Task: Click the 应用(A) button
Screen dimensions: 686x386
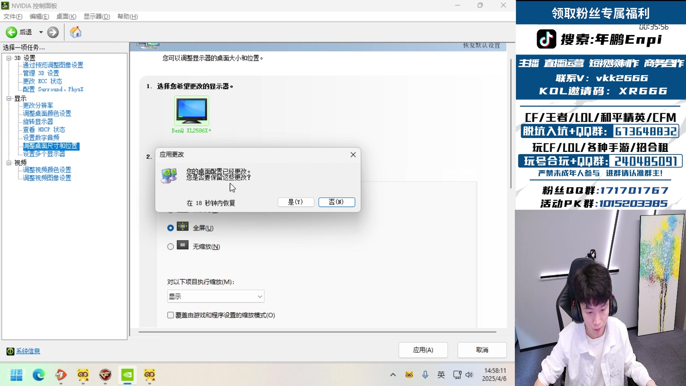Action: 423,350
